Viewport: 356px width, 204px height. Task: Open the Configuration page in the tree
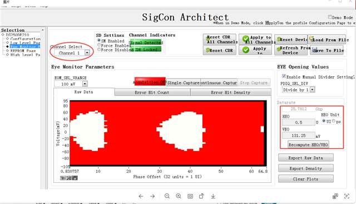pos(25,39)
